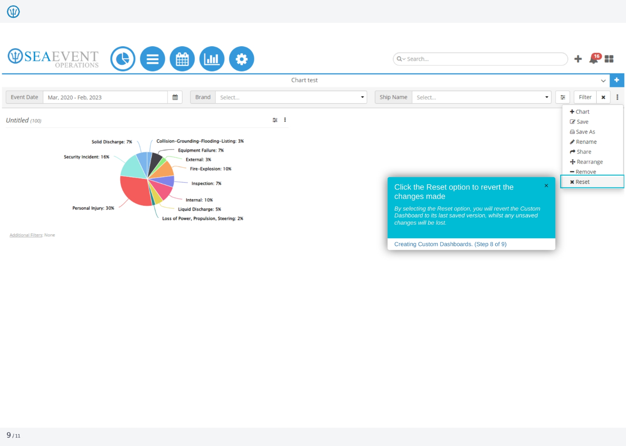626x446 pixels.
Task: Click the Collision-Grounding-Flooding-Listing: 3% label
Action: [200, 141]
